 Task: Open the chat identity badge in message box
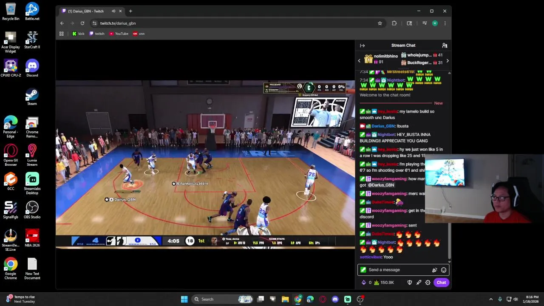[x=363, y=270]
